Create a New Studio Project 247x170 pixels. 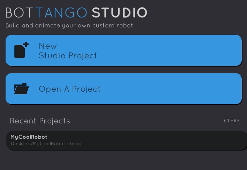[x=123, y=50]
